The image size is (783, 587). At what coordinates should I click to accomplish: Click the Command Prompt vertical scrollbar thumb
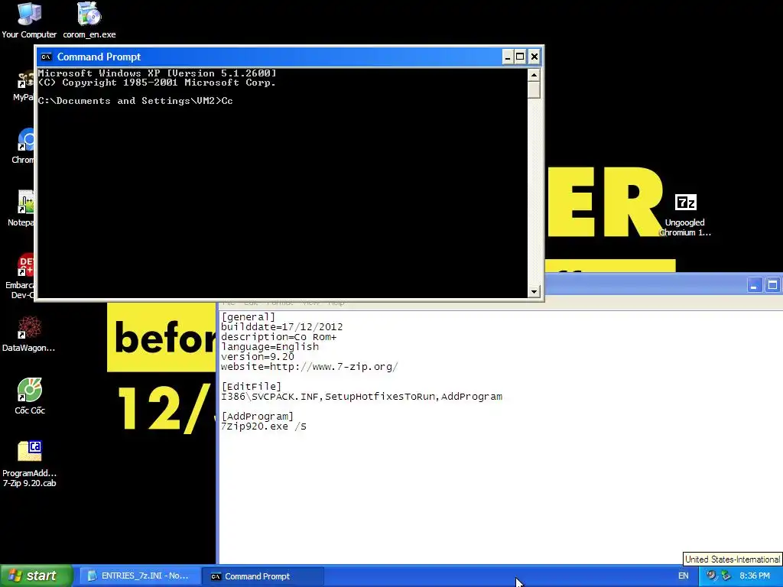534,90
